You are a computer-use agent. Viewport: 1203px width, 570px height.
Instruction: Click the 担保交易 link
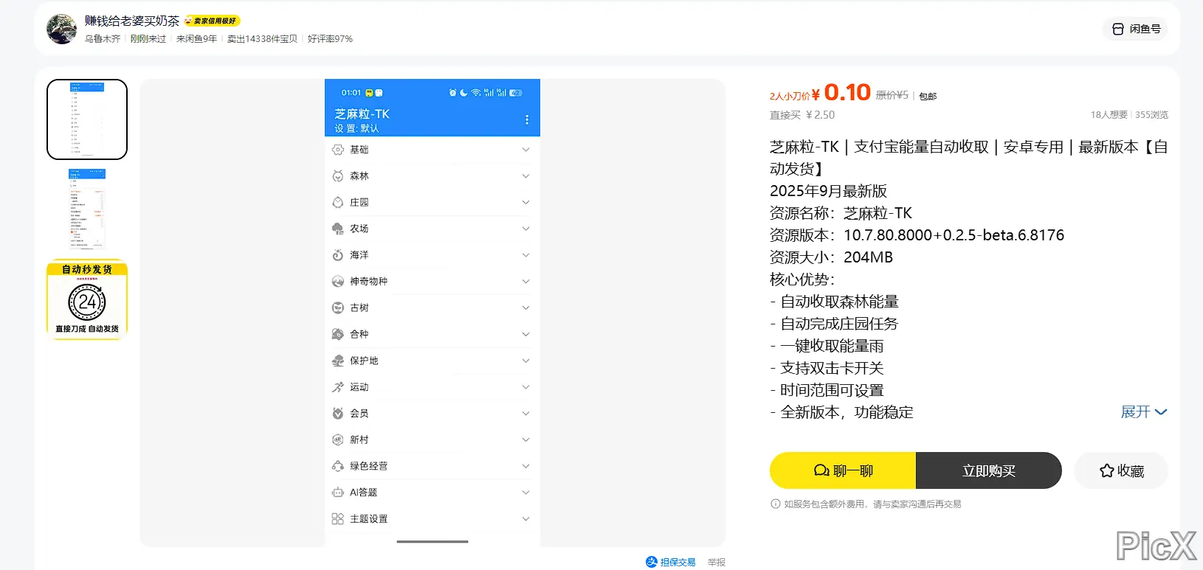click(678, 562)
